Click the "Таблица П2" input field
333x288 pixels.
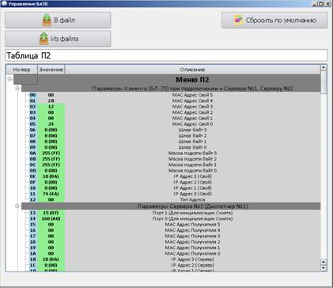click(166, 55)
